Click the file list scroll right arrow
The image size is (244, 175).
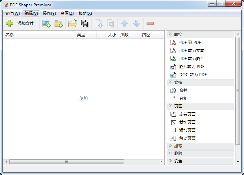[161, 162]
